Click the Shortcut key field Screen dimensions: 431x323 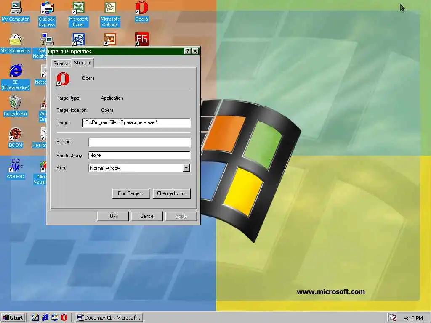click(x=139, y=156)
